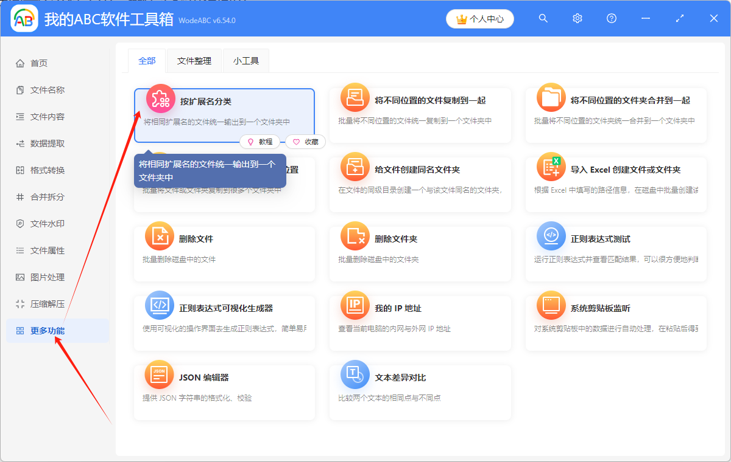Switch to the 文件整理 tab
This screenshot has height=462, width=731.
tap(194, 61)
